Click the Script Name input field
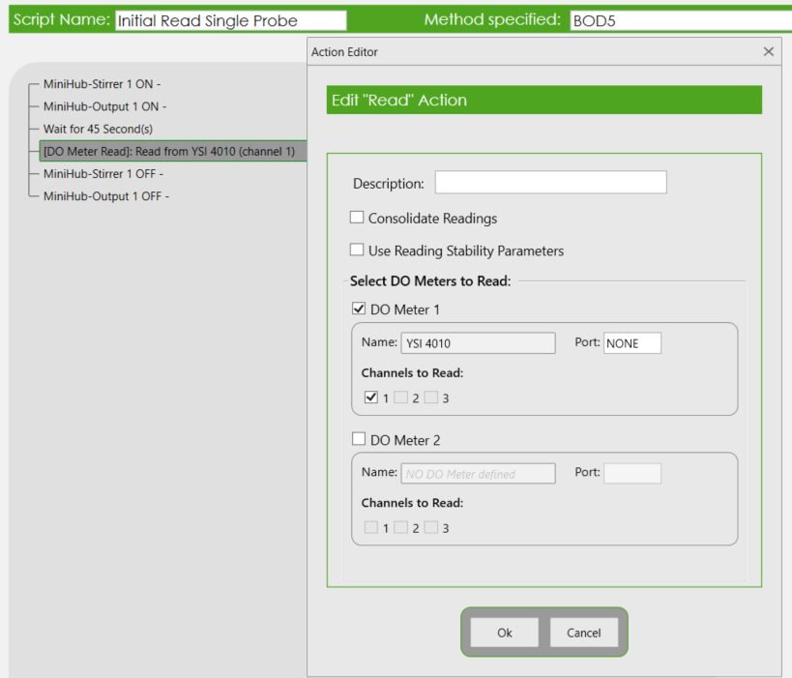792x678 pixels. 230,20
